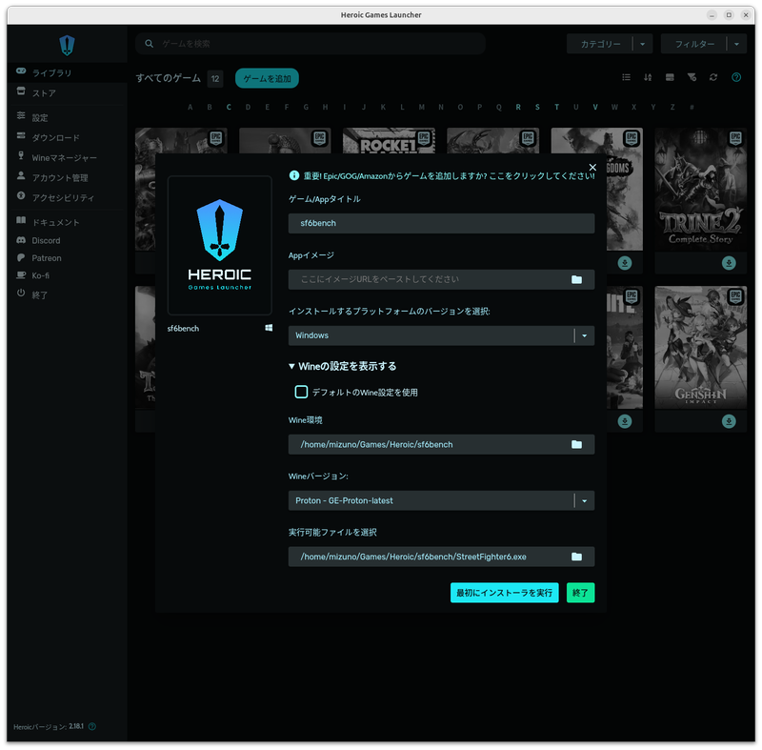Click the Heroic logo preview image
This screenshot has width=762, height=750.
point(220,246)
